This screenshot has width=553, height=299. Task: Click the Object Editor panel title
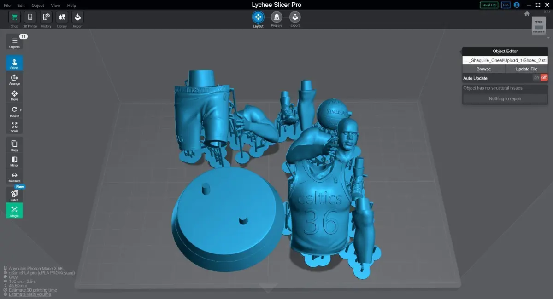(x=505, y=51)
